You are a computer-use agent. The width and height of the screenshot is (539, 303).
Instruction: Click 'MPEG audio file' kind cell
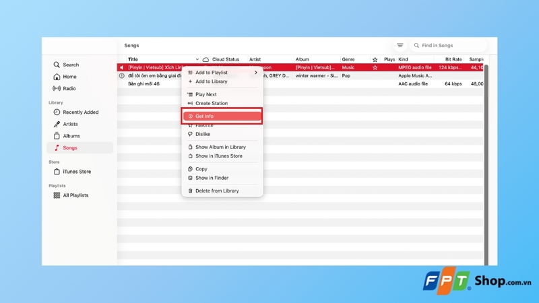click(414, 67)
